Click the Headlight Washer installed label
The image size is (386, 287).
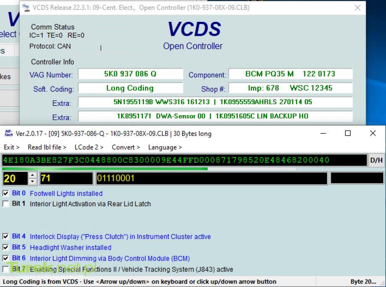(x=70, y=248)
